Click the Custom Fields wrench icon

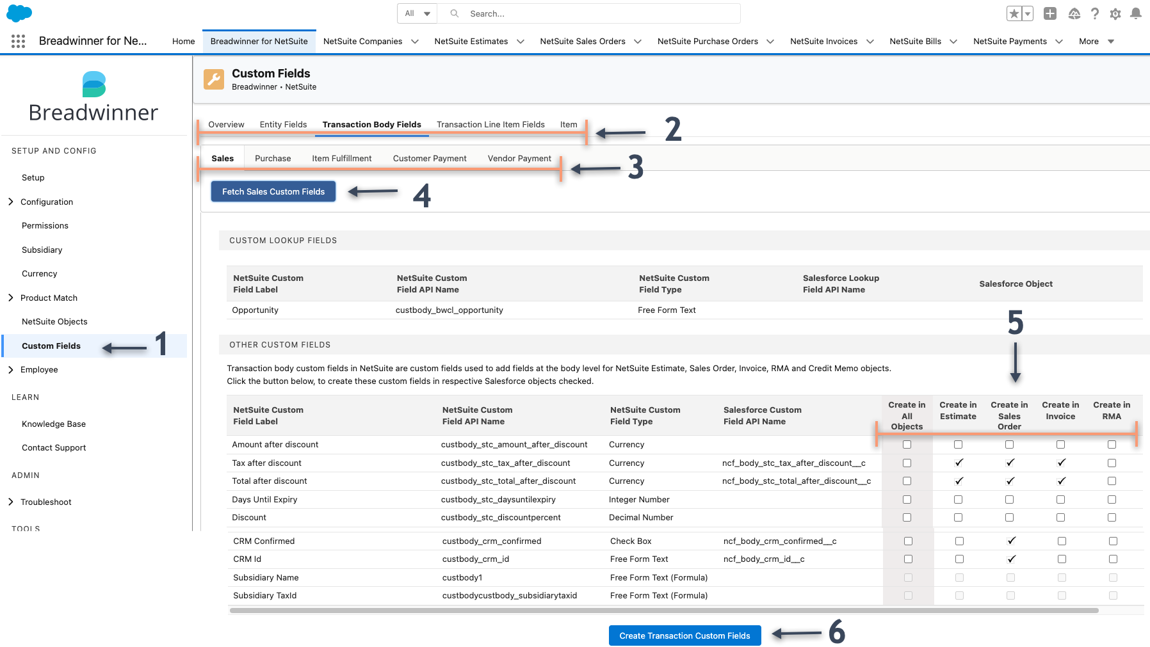coord(214,79)
